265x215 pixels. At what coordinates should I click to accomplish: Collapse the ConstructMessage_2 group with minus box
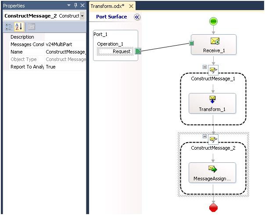point(204,136)
